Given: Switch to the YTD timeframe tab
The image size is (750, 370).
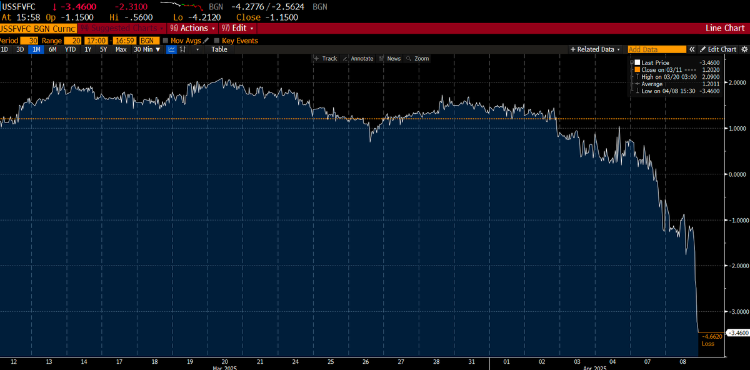Looking at the screenshot, I should coord(70,49).
